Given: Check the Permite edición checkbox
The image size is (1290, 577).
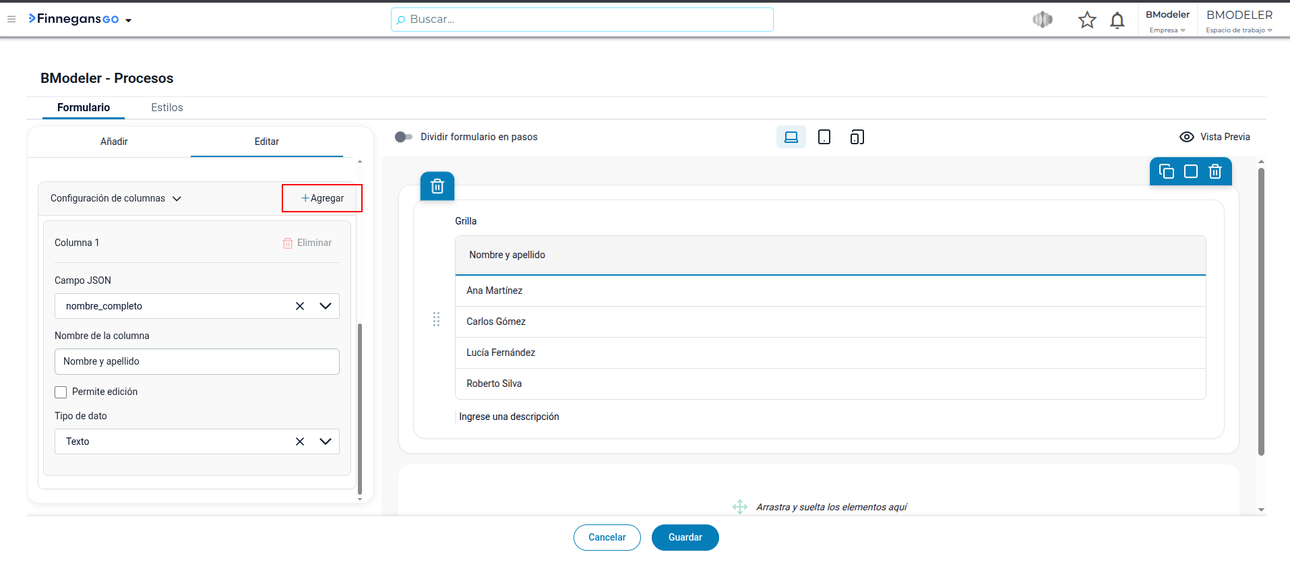Looking at the screenshot, I should coord(61,392).
